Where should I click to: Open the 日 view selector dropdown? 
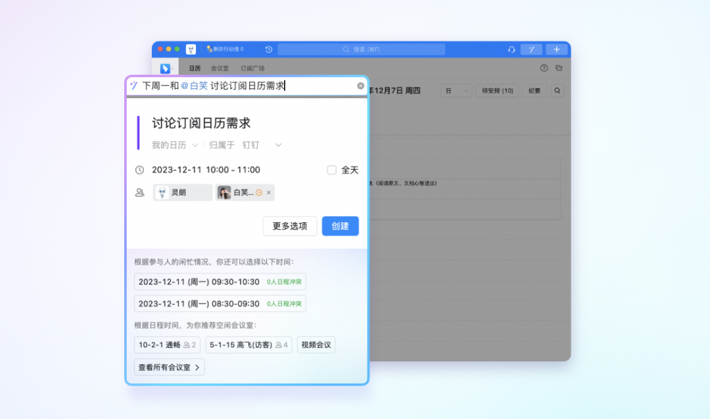pyautogui.click(x=456, y=91)
